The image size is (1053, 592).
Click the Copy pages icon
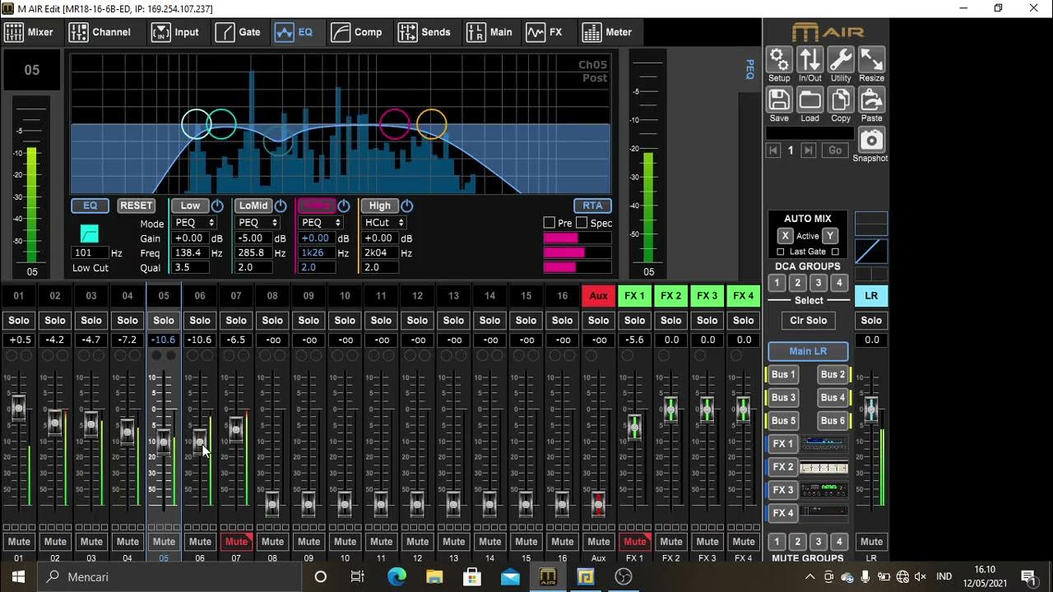[840, 99]
